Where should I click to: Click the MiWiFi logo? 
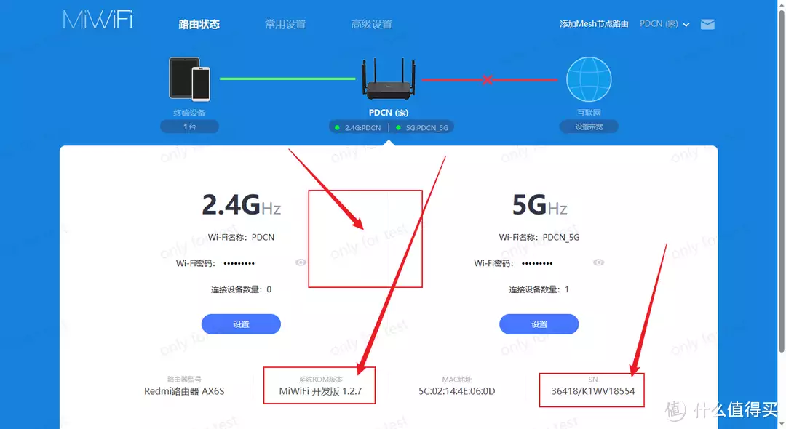(x=98, y=20)
